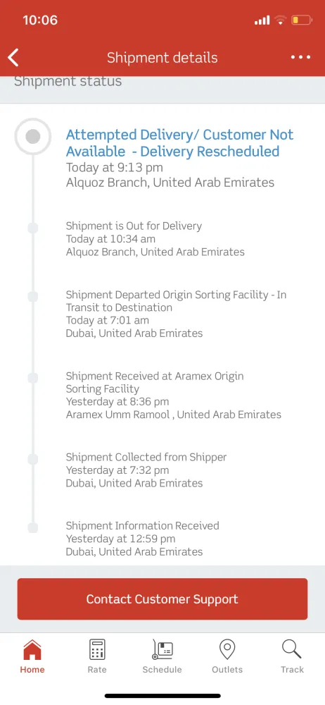Open the Track magnifier icon
Viewport: 325px width, 705px height.
pos(292,650)
